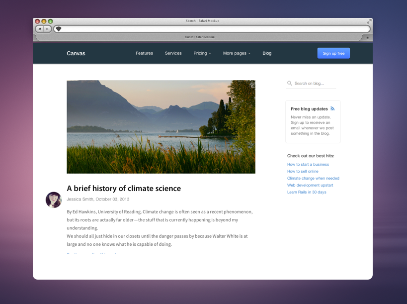Click the browser back arrow button
The image size is (407, 304).
pos(39,29)
